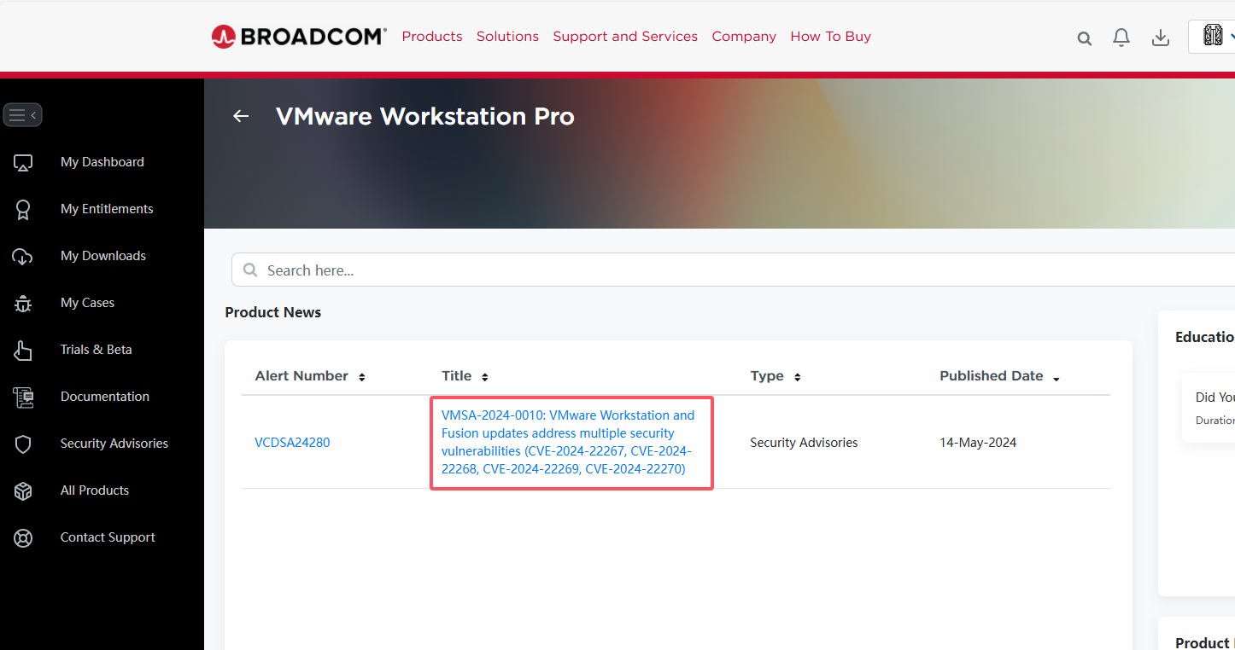Click the Security Advisories shield icon
1235x650 pixels.
pos(23,444)
